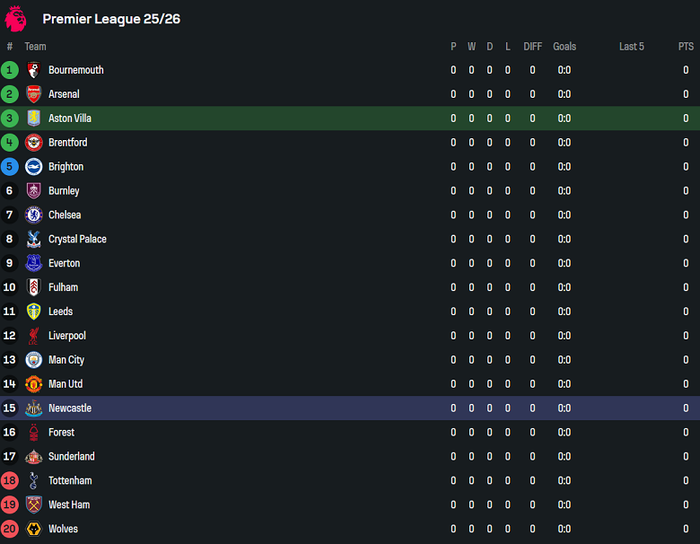Click the DIFF column header
This screenshot has height=544, width=700.
pyautogui.click(x=532, y=47)
